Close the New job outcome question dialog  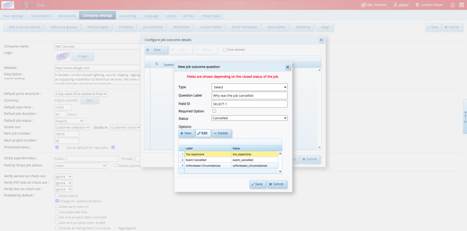point(288,67)
